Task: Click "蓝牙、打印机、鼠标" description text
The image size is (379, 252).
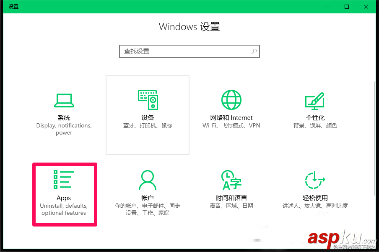Action: coord(148,125)
